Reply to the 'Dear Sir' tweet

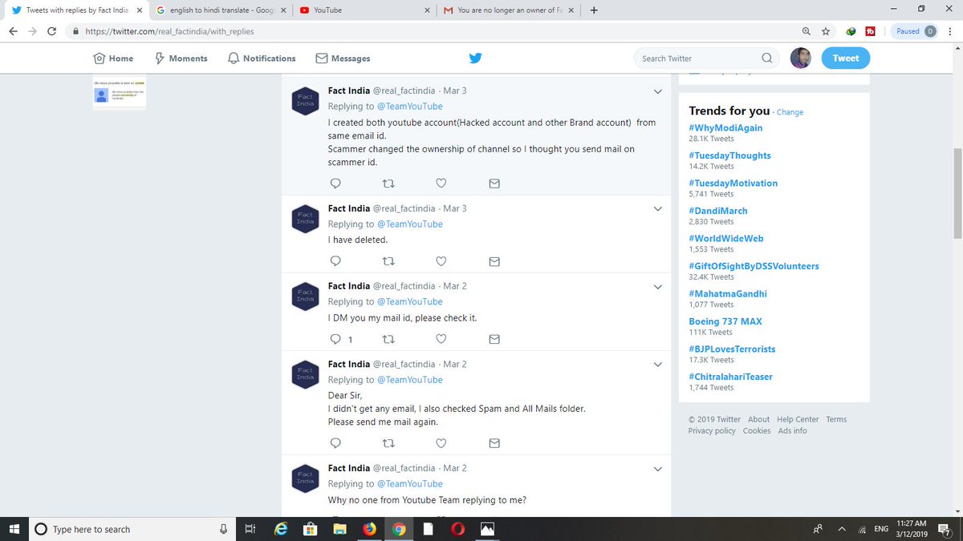click(x=336, y=443)
